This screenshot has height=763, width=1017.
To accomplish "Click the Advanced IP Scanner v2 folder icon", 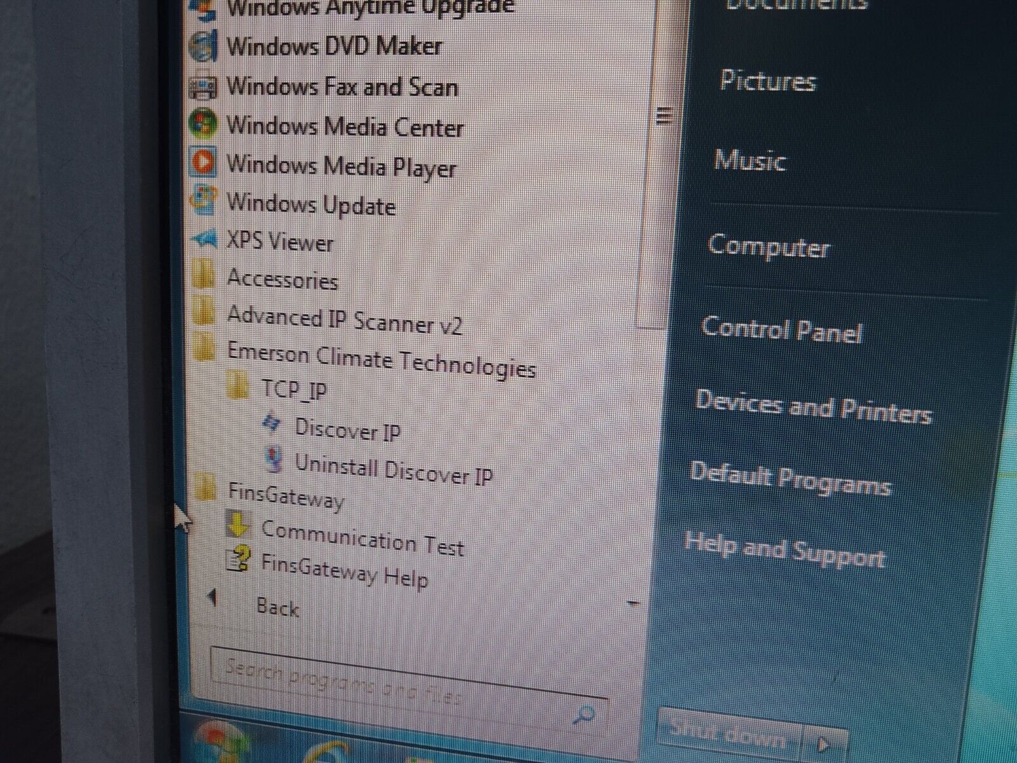I will 204,312.
